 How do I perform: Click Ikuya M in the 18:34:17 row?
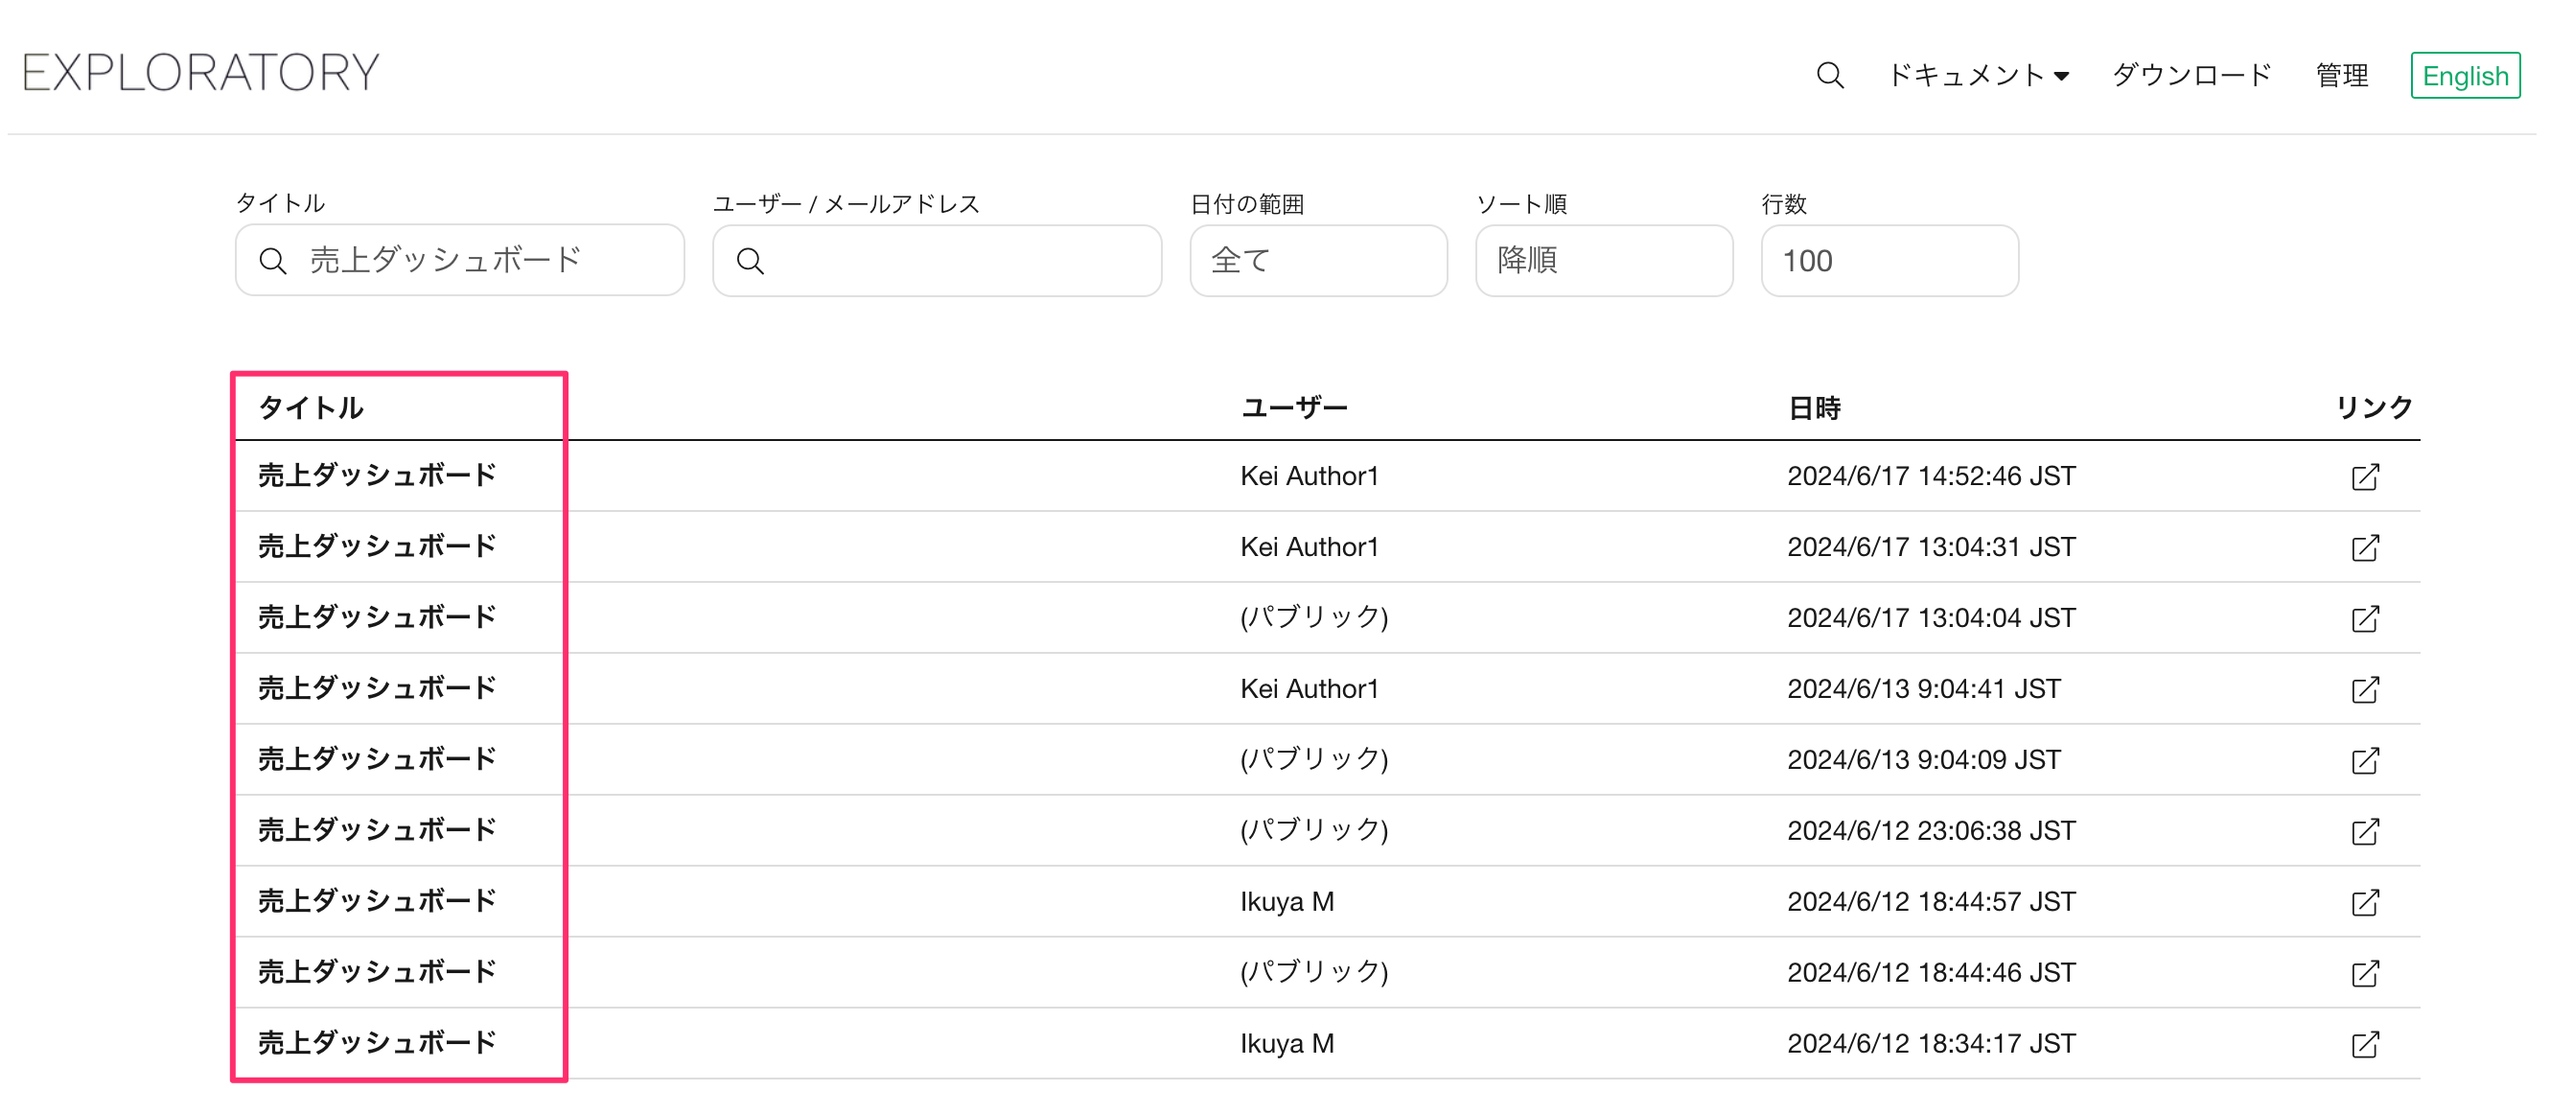1287,1044
